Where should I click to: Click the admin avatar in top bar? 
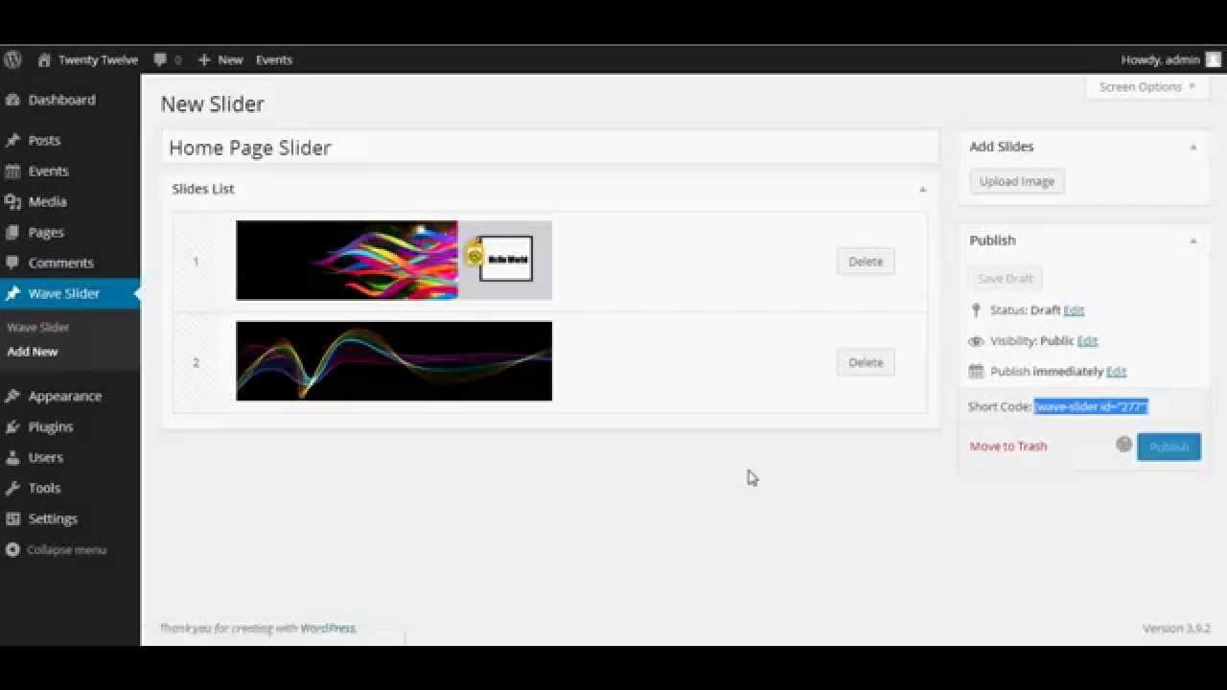[1214, 59]
